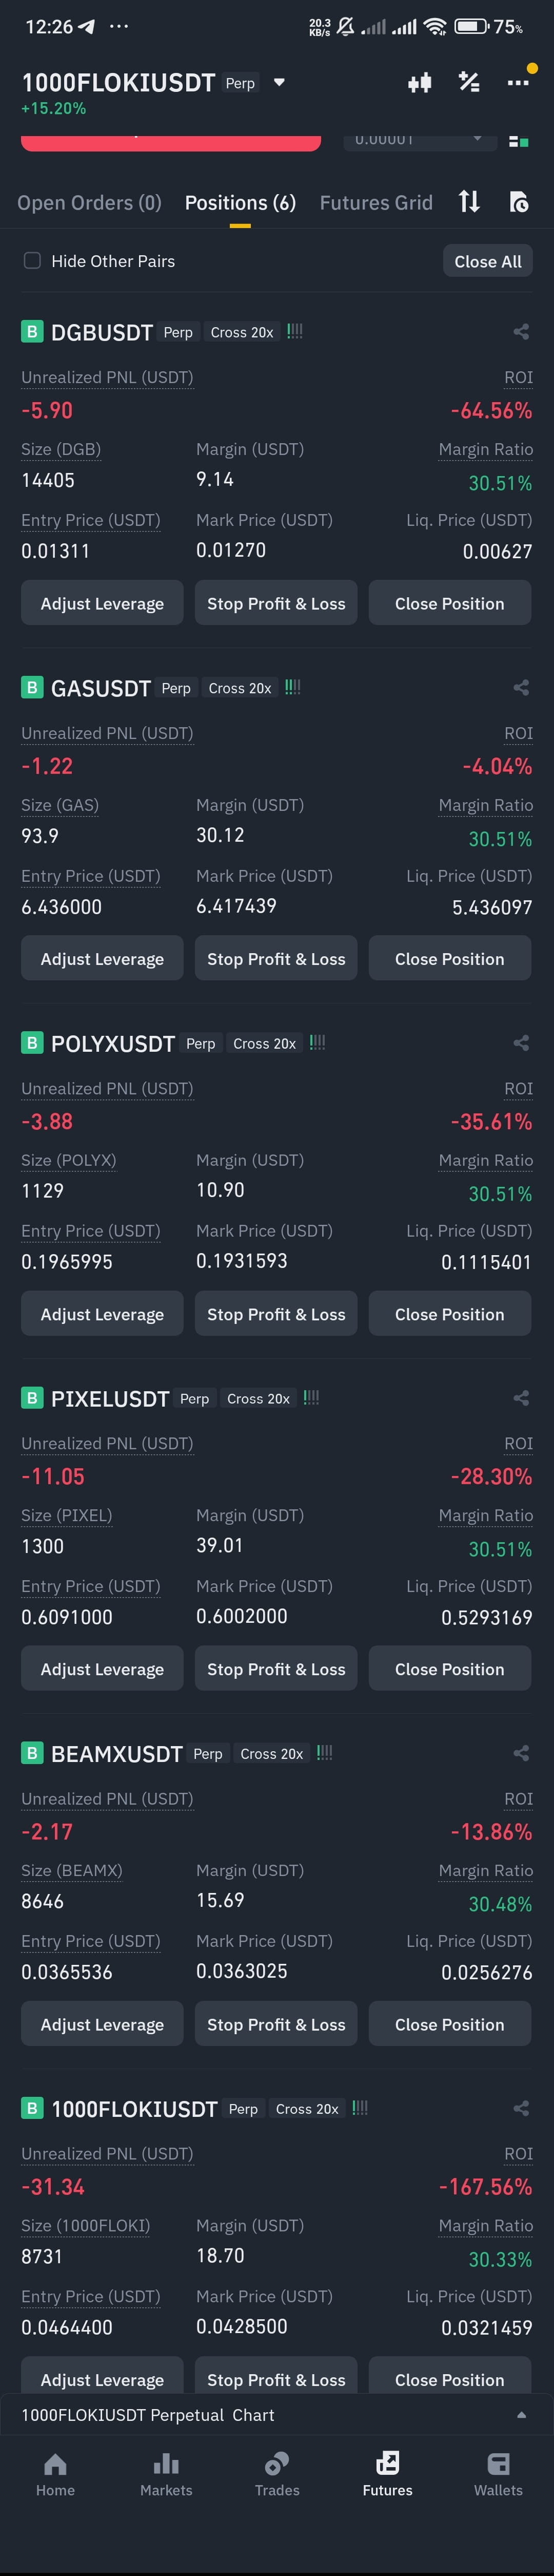Tap the Close All button

click(x=488, y=261)
